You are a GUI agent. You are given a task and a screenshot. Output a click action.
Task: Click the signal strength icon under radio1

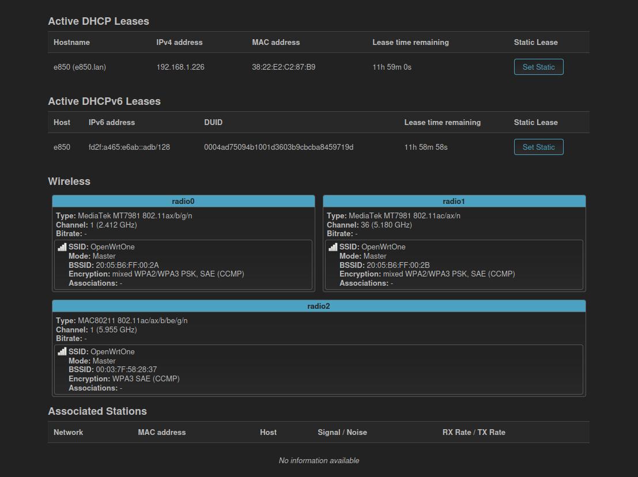333,247
